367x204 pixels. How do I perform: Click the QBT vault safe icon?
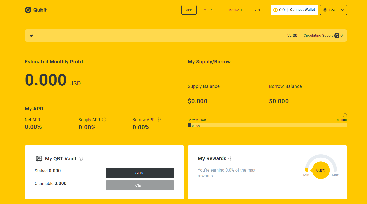pyautogui.click(x=39, y=158)
